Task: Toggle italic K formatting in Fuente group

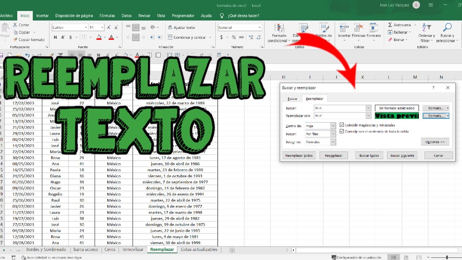Action: (x=63, y=37)
